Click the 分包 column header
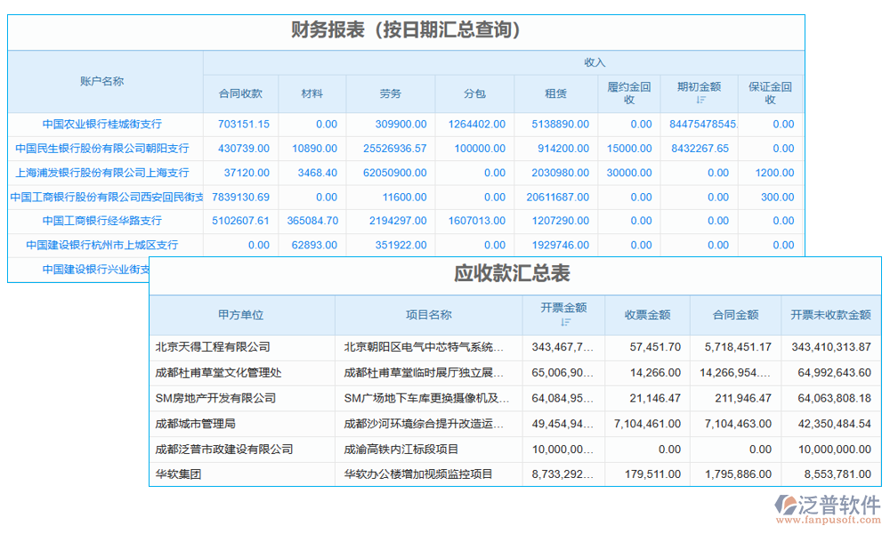Screen dimensions: 890x534 coord(477,93)
